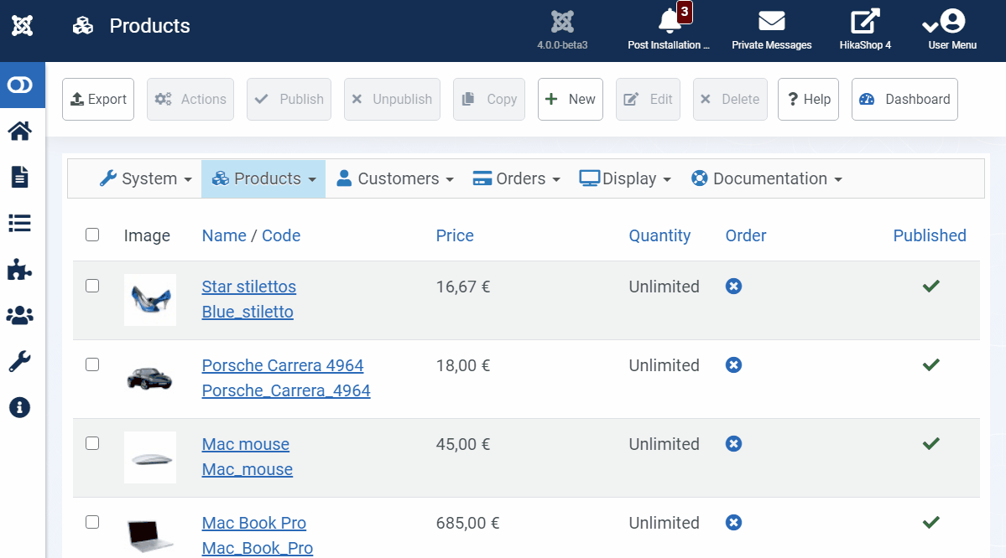Screen dimensions: 1006x558
Task: Open the System menu in HikaShop bar
Action: pyautogui.click(x=146, y=178)
